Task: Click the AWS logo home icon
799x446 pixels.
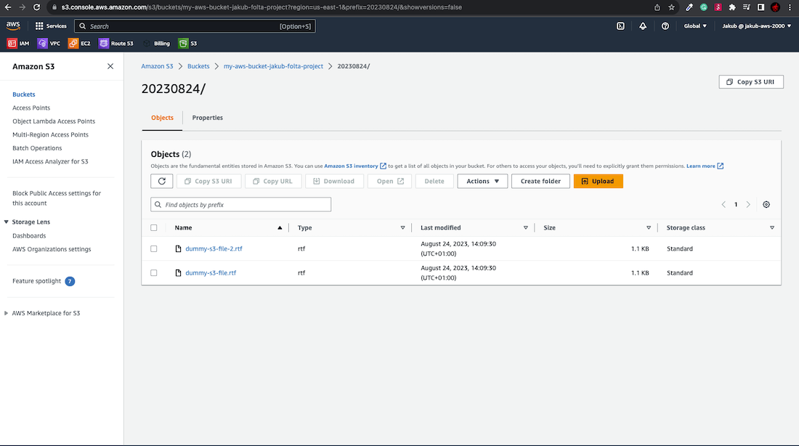Action: click(x=13, y=25)
